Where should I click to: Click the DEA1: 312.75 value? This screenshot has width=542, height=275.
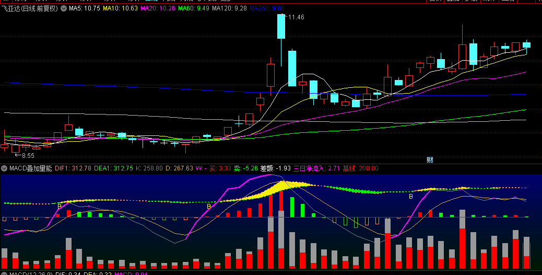[113, 168]
